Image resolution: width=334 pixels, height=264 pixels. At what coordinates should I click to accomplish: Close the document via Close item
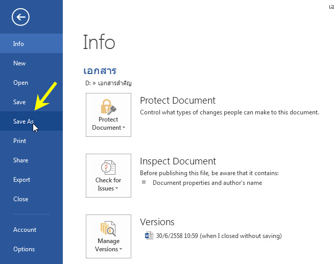click(31, 199)
